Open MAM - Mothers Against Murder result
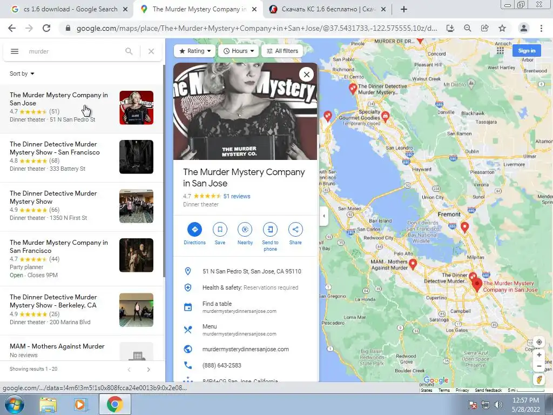 [x=82, y=348]
